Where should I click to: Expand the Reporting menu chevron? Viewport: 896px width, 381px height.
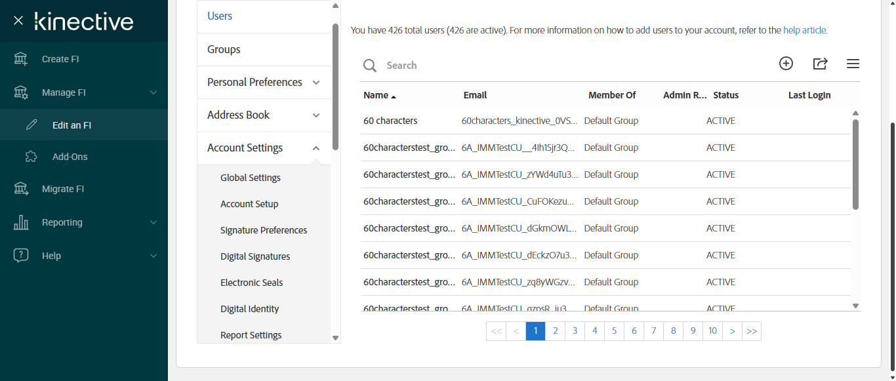[x=153, y=222]
